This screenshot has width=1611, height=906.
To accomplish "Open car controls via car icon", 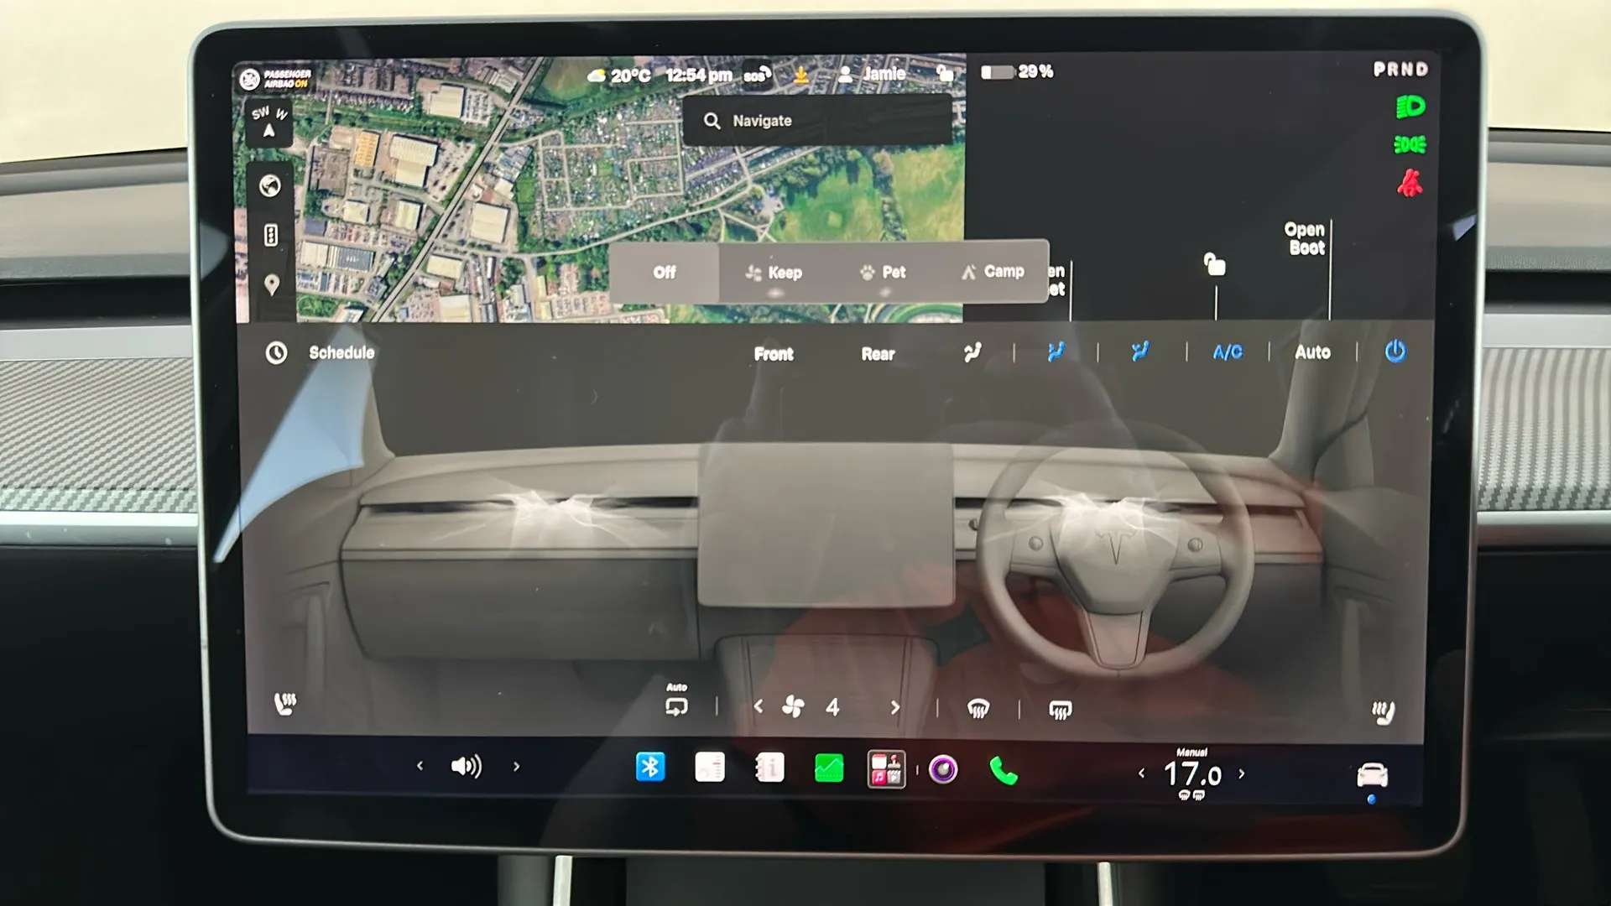I will (x=1373, y=774).
